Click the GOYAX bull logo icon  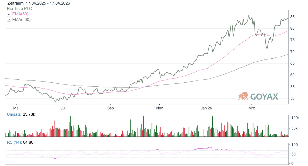(243, 96)
